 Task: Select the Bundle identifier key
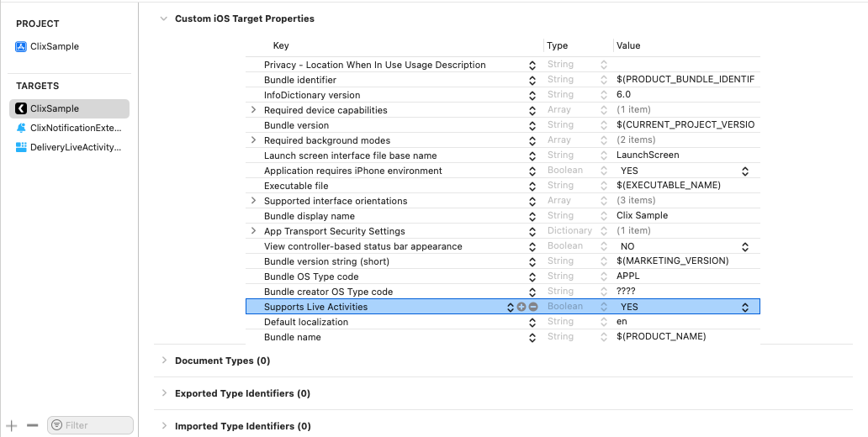click(300, 80)
